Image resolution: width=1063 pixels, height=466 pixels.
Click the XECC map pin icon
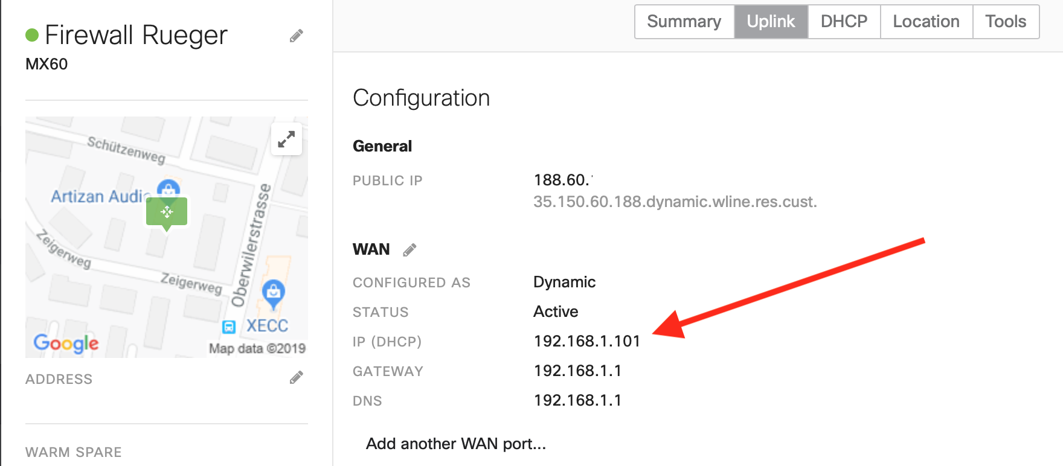(274, 292)
